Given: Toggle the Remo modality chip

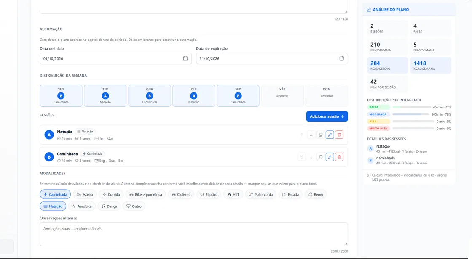Looking at the screenshot, I should tap(316, 194).
